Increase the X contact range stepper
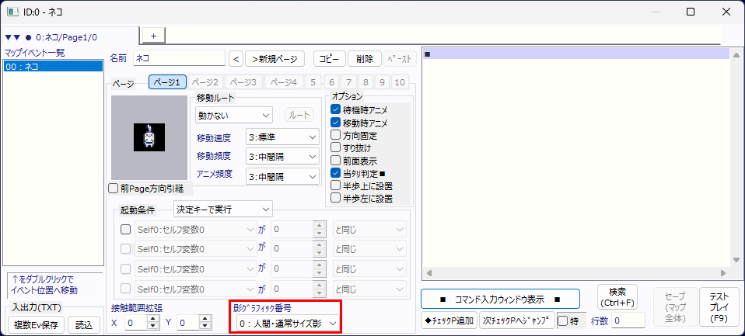This screenshot has width=745, height=336. click(x=153, y=318)
